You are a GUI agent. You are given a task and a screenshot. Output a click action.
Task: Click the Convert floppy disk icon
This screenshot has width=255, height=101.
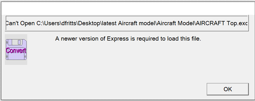click(x=16, y=50)
